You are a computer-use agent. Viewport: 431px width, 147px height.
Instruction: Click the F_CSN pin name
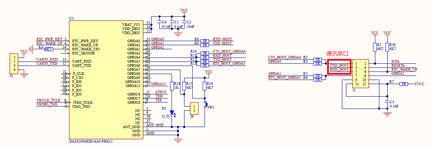[x=78, y=78]
